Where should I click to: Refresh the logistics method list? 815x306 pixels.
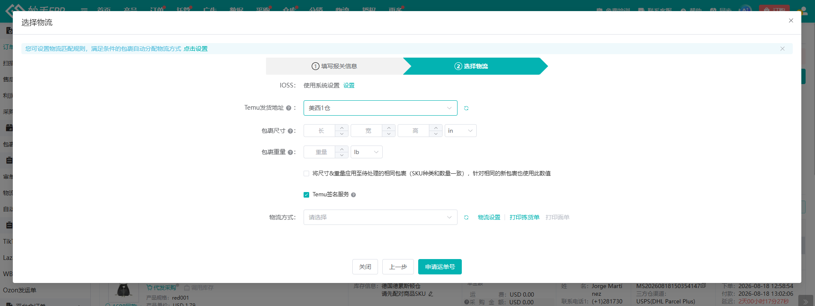click(466, 218)
